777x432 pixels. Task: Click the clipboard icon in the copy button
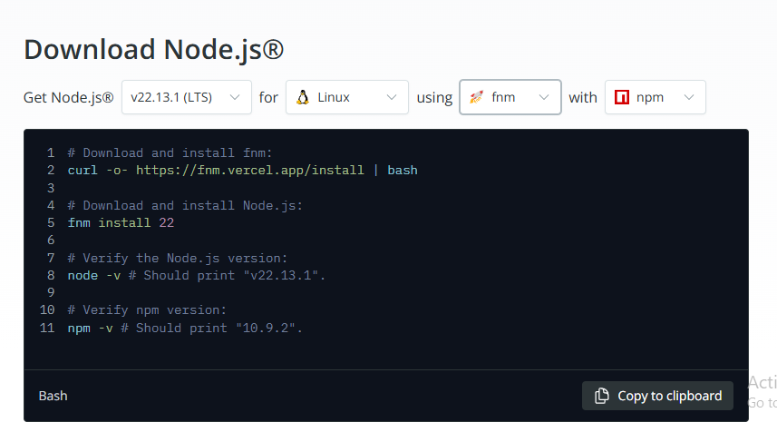point(602,396)
